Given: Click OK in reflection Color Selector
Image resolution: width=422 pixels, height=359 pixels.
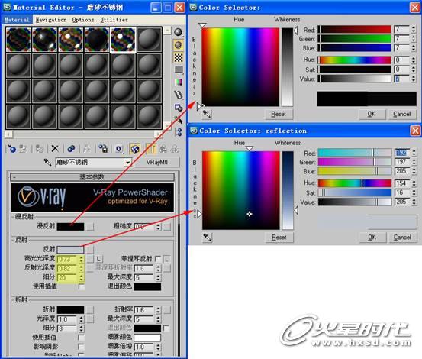Looking at the screenshot, I should [372, 238].
